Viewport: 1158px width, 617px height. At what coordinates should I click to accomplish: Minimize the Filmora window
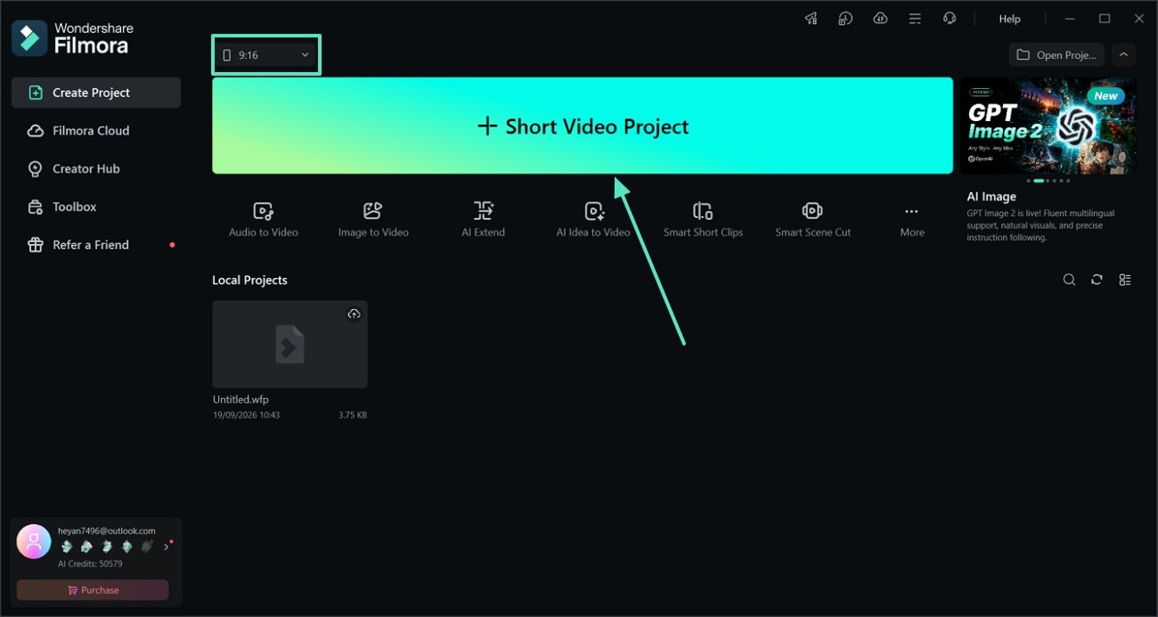click(x=1072, y=19)
